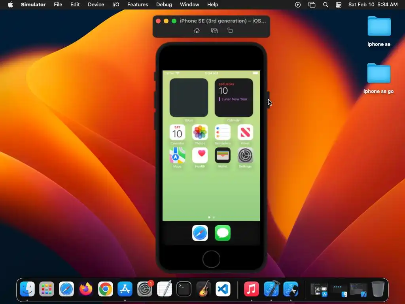Click the Simulator window title text

(223, 21)
